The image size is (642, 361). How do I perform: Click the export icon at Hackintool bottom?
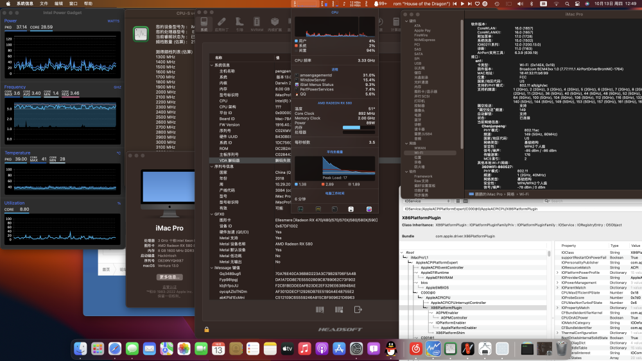(358, 310)
